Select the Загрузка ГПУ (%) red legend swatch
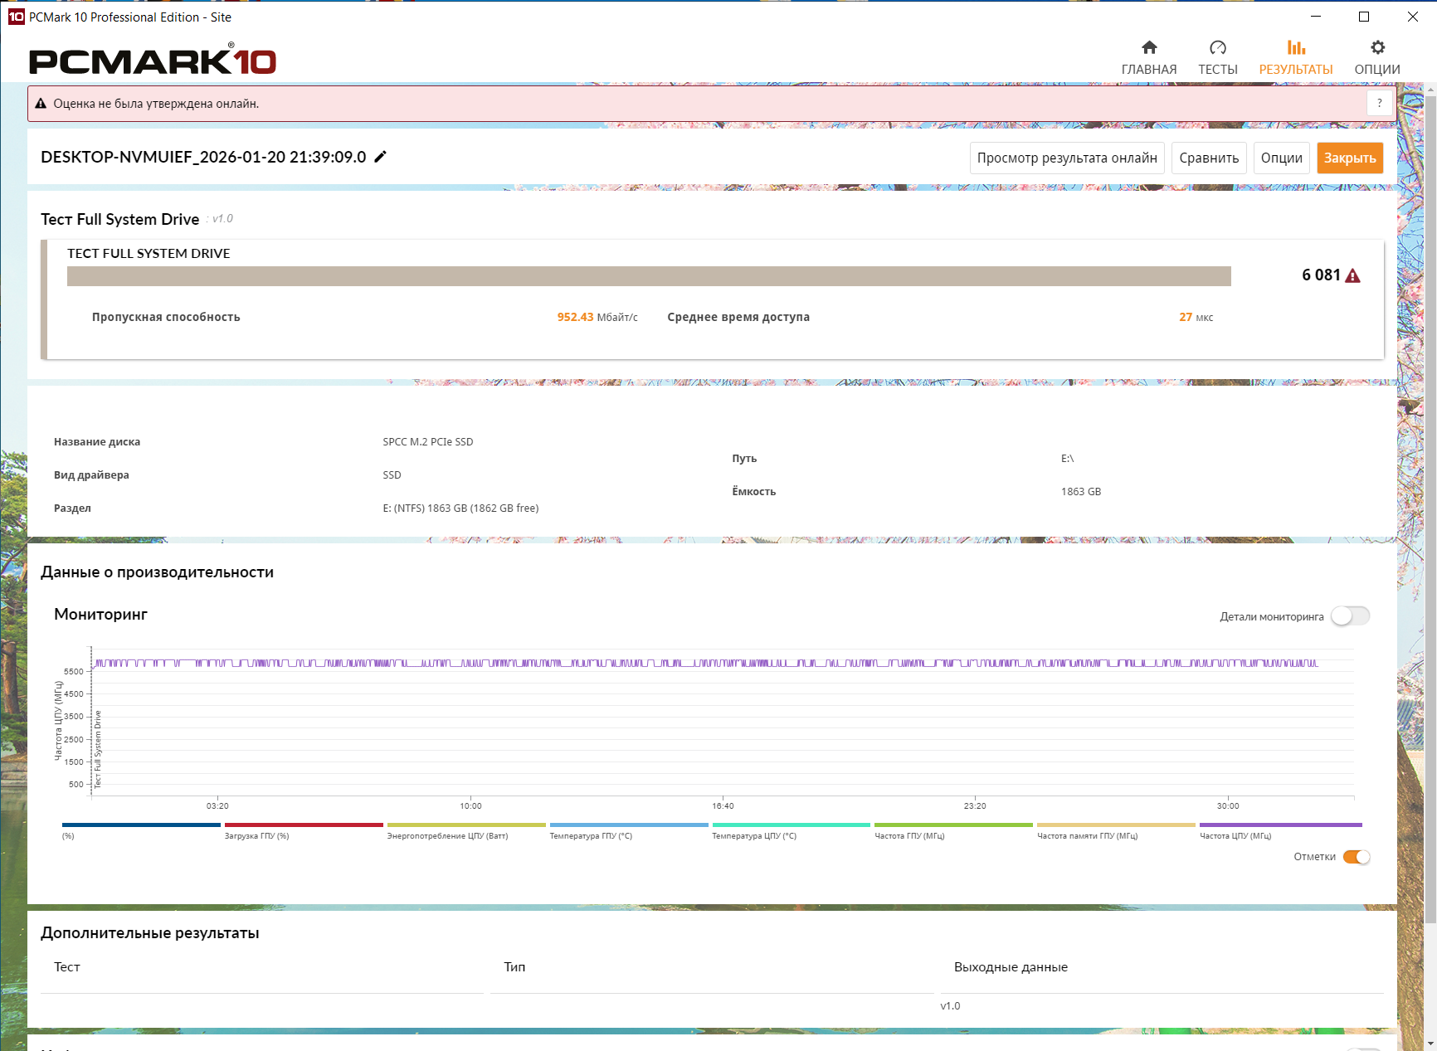The image size is (1437, 1051). pyautogui.click(x=304, y=825)
